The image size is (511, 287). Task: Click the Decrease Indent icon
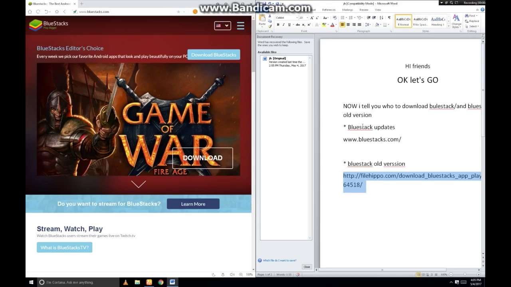click(x=368, y=18)
